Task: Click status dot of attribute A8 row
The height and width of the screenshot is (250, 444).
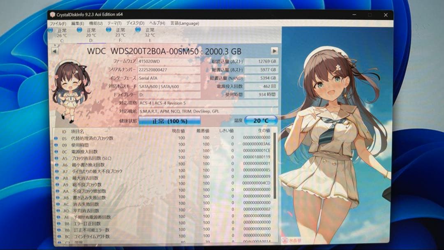Action: click(58, 178)
